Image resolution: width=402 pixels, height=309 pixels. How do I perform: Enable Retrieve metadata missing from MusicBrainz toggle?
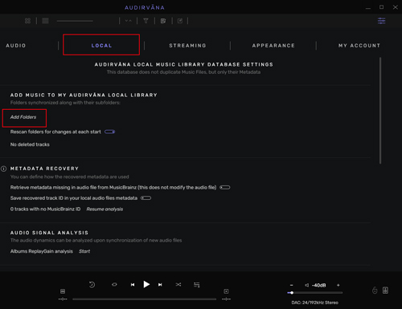225,188
